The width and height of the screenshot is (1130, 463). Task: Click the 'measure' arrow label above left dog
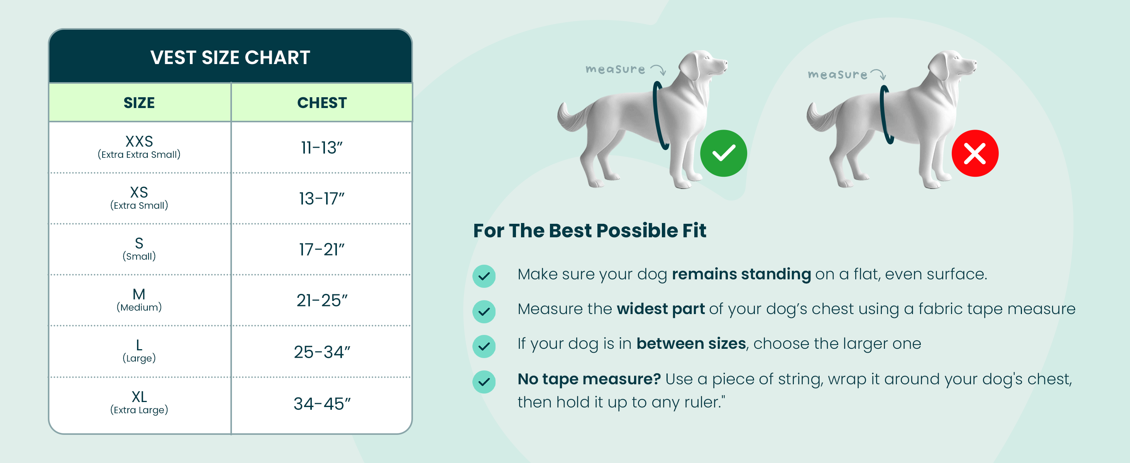pyautogui.click(x=626, y=69)
